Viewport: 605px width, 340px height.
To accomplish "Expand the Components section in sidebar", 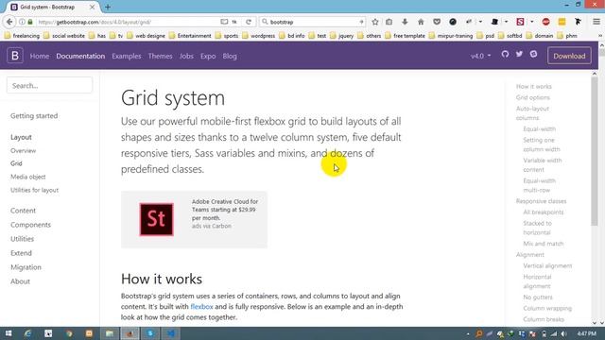I will 30,225.
